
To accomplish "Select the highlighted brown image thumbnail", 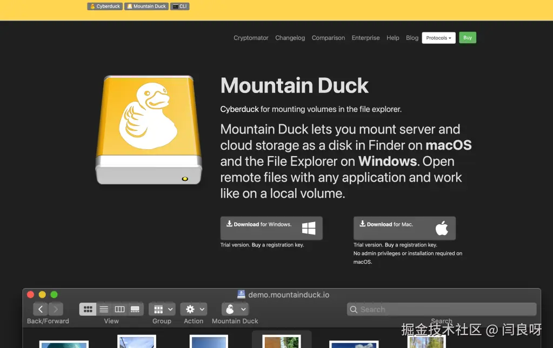I will pyautogui.click(x=282, y=342).
